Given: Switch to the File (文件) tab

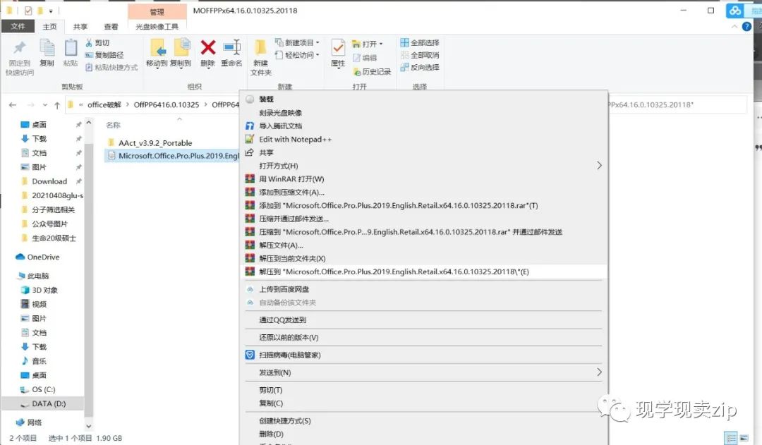Looking at the screenshot, I should [x=18, y=26].
